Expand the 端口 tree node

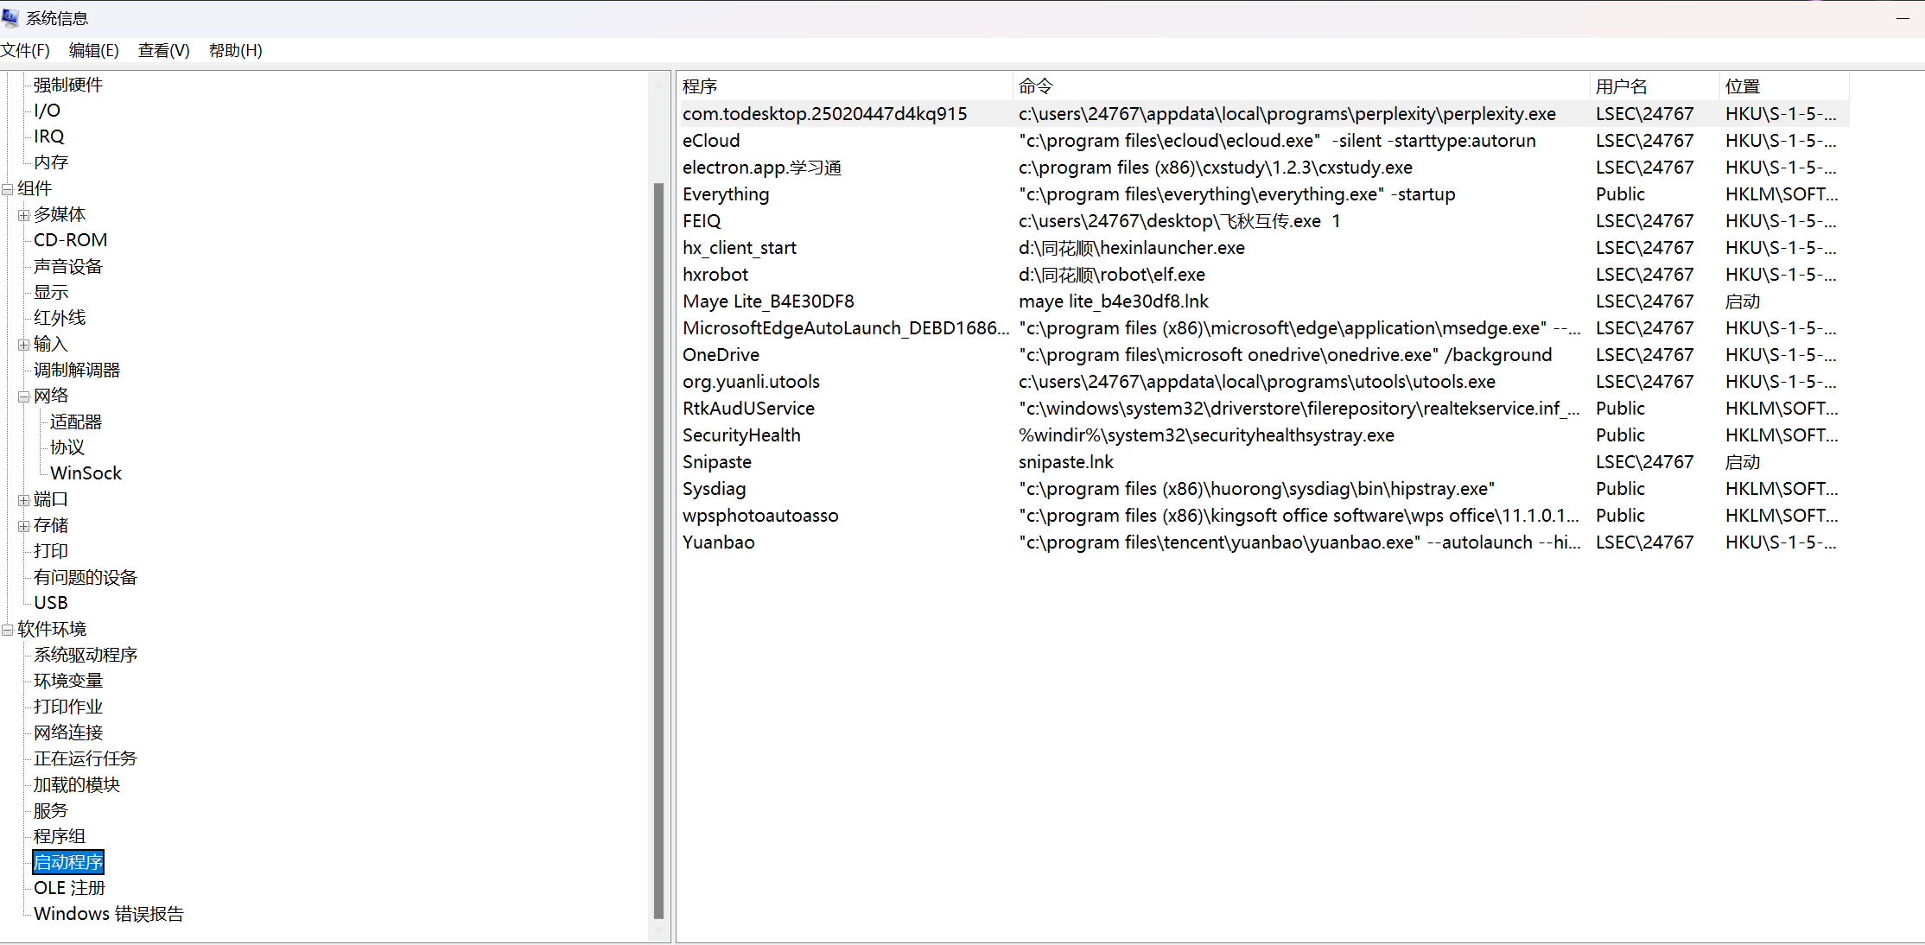click(23, 500)
